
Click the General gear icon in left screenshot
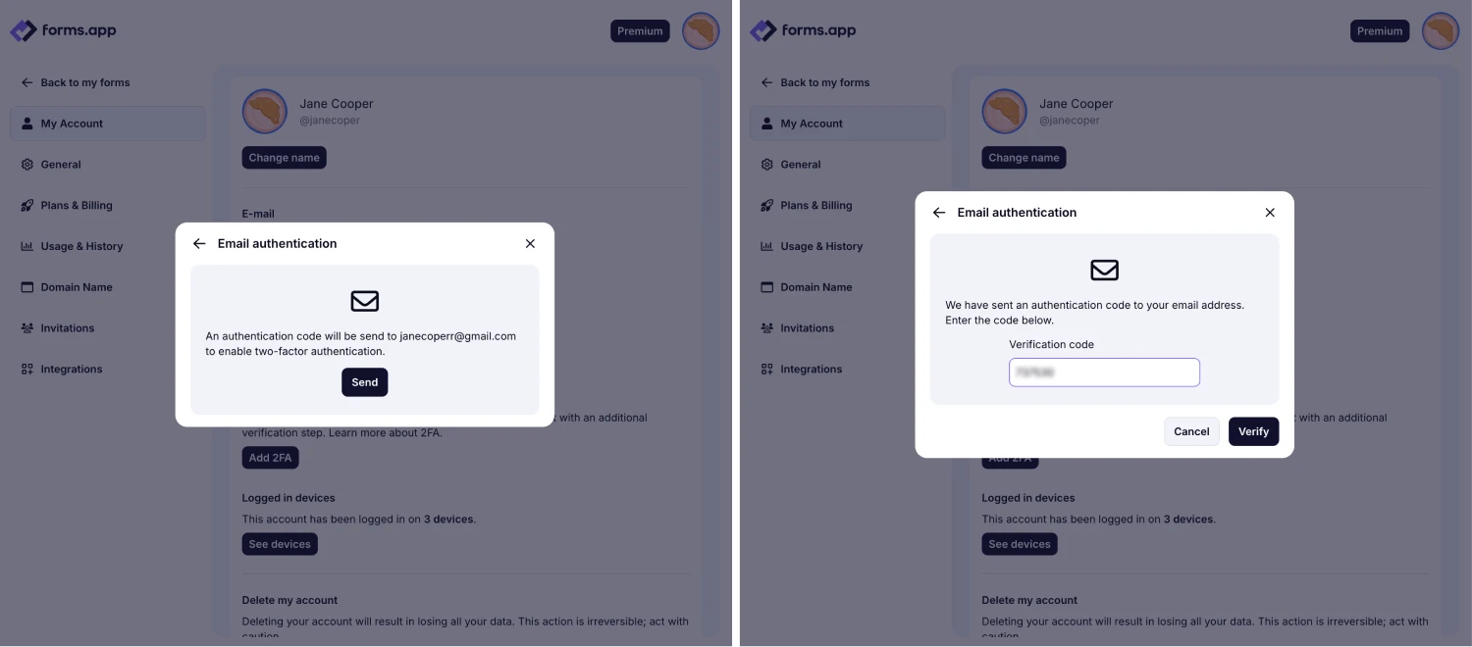pos(27,165)
